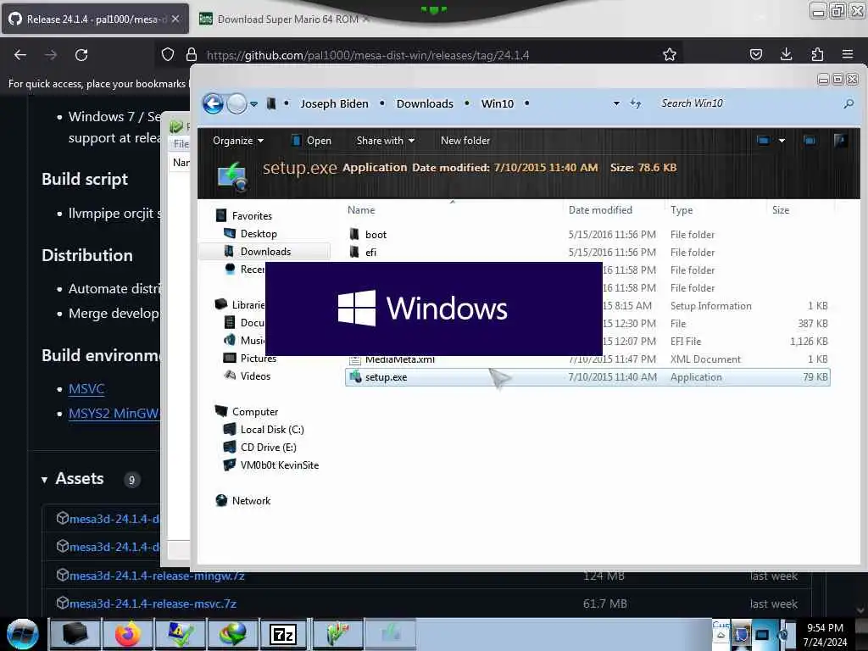
Task: Click Firefox tracking protection shield icon
Action: [168, 55]
